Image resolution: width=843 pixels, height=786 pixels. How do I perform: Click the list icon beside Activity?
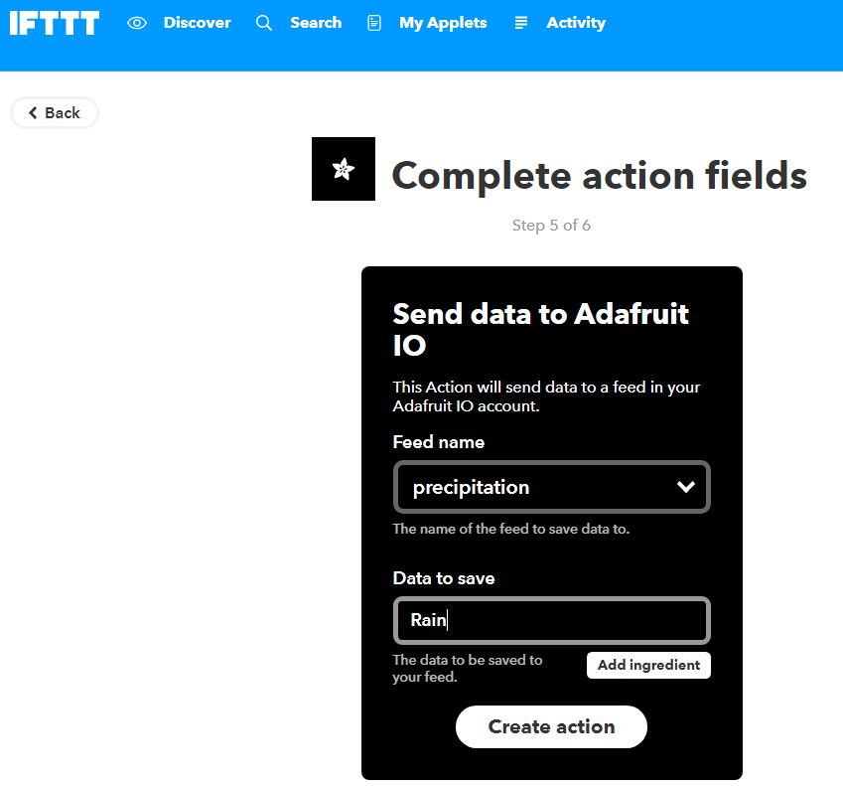click(x=521, y=22)
